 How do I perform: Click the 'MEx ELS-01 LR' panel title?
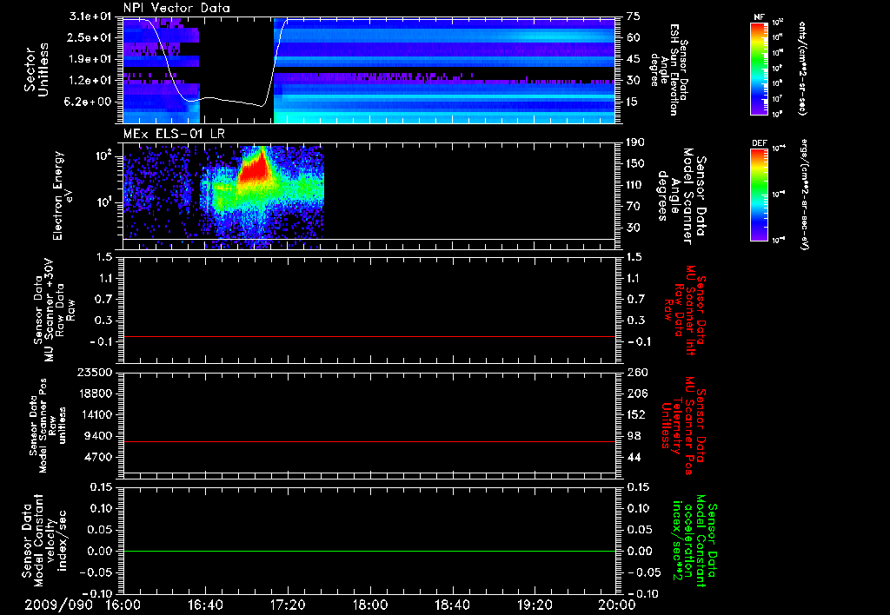tap(174, 134)
